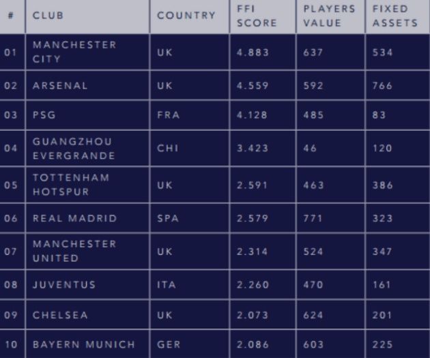The width and height of the screenshot is (430, 358).
Task: Click the Tottenham Hotspur club name
Action: click(71, 184)
